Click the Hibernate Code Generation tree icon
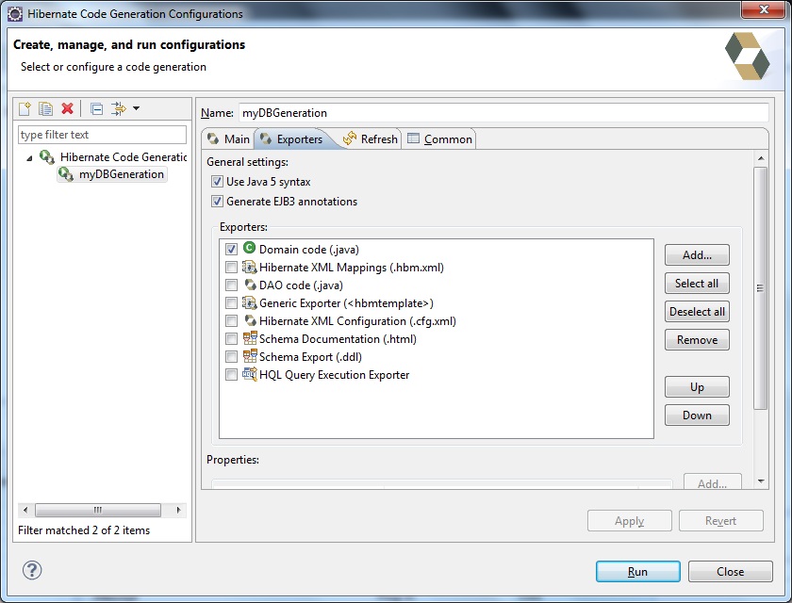792x603 pixels. point(47,157)
